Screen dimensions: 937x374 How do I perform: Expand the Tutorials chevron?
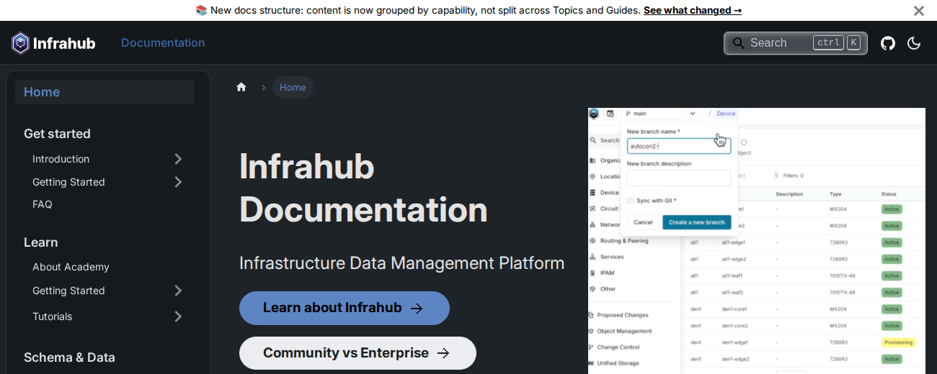click(178, 316)
